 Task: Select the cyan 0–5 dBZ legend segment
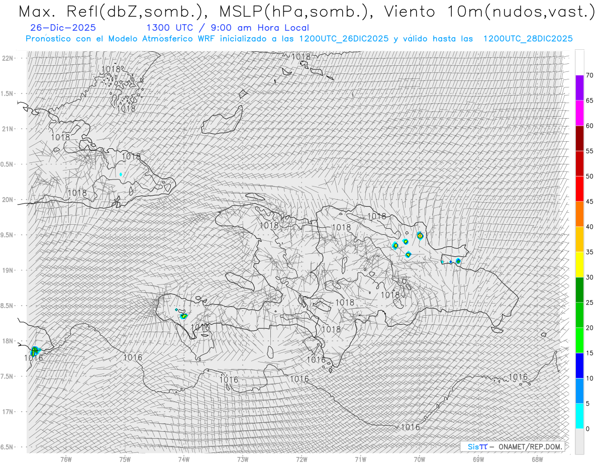coord(579,416)
